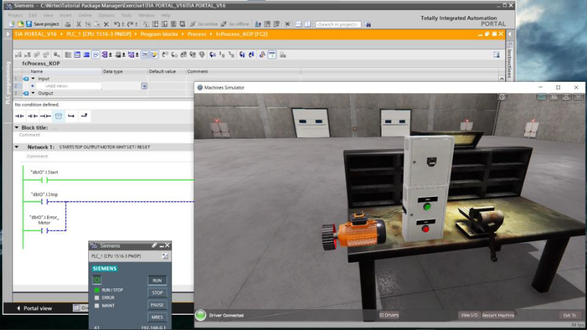Insert an output coil instruction
This screenshot has height=330, width=587.
coord(46,116)
